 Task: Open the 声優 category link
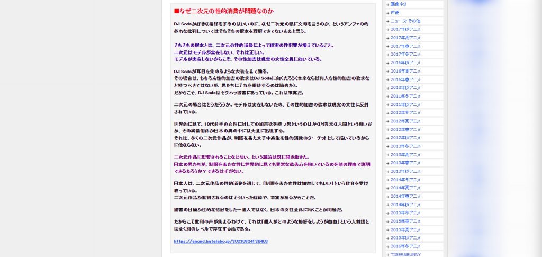394,12
